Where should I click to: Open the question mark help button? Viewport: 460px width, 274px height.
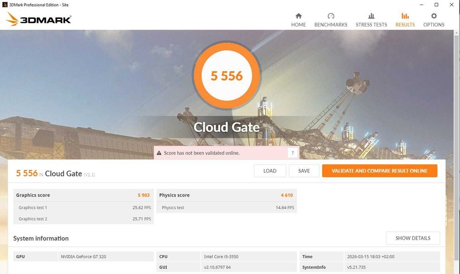pyautogui.click(x=293, y=153)
